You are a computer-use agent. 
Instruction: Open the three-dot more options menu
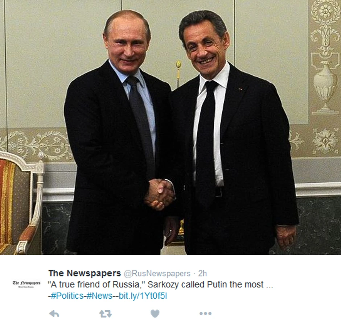tap(205, 314)
